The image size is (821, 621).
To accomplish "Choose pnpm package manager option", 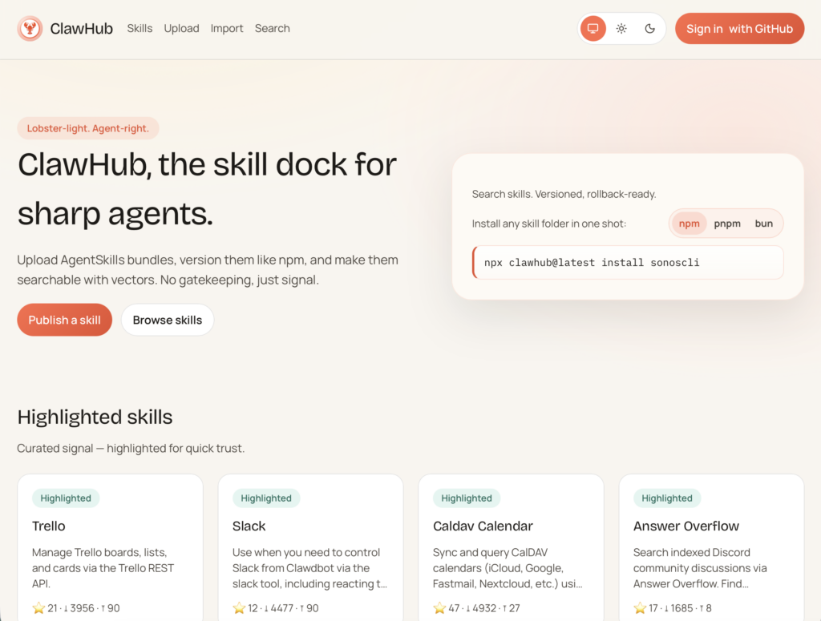I will click(727, 224).
